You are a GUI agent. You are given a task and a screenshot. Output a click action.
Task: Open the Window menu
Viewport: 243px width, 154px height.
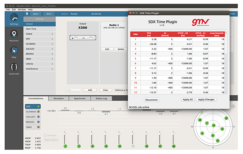click(22, 10)
